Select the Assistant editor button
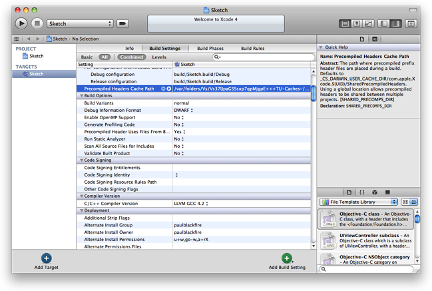The image size is (432, 291). tap(357, 24)
